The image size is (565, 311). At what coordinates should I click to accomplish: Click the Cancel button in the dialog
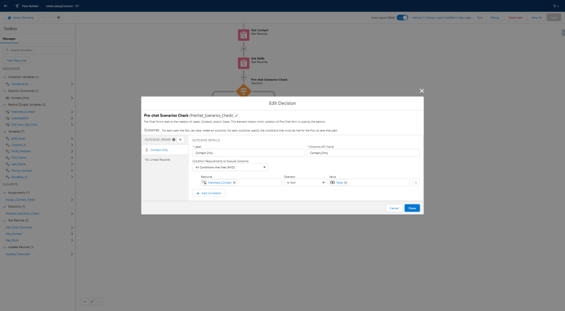click(394, 208)
